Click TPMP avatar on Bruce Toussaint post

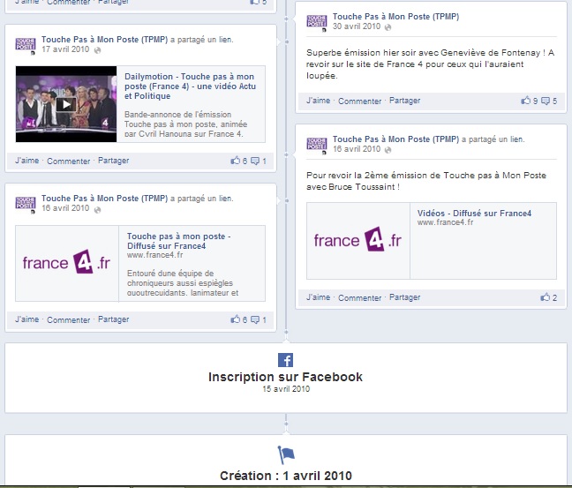click(317, 145)
